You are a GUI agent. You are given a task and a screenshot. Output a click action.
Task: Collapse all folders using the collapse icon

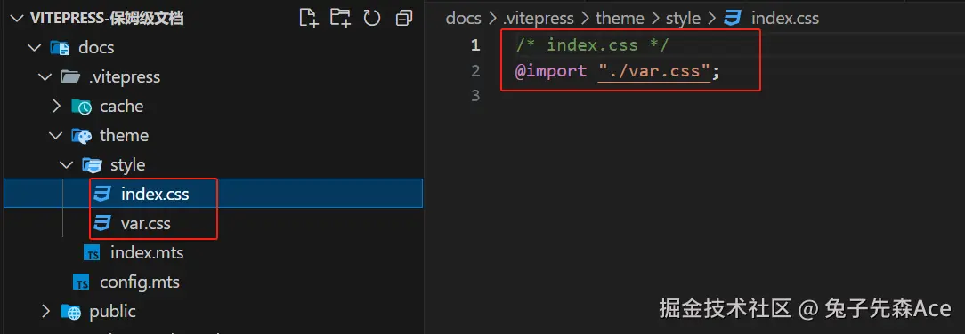click(404, 18)
